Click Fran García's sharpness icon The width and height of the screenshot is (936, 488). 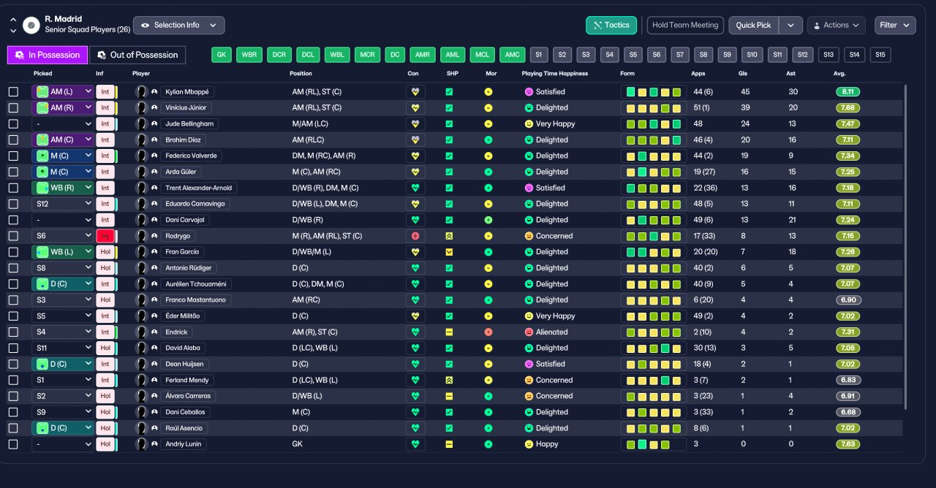click(449, 252)
